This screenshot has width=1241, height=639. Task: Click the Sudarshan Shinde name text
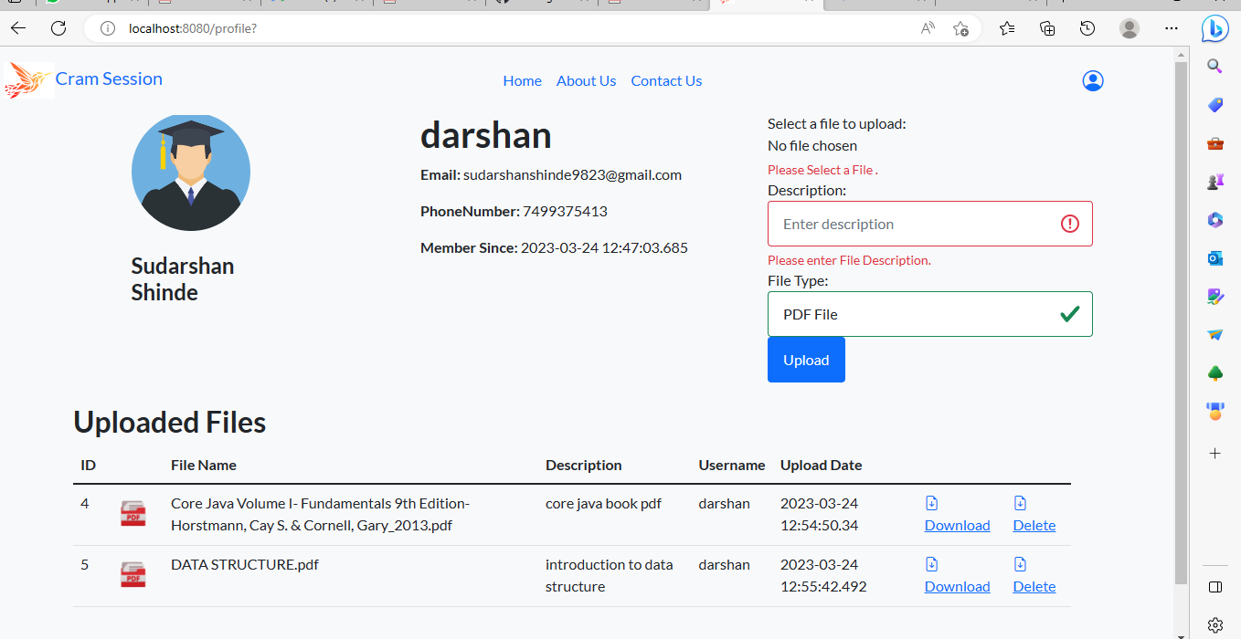pos(183,279)
